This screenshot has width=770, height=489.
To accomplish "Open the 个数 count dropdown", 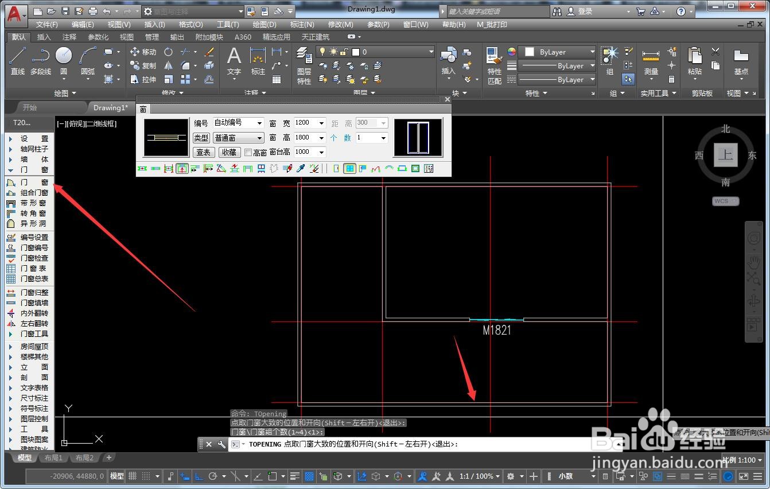I will click(384, 138).
